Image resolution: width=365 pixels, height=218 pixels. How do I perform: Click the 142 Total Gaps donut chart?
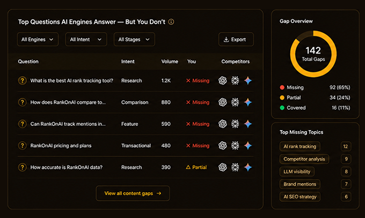[x=313, y=54]
